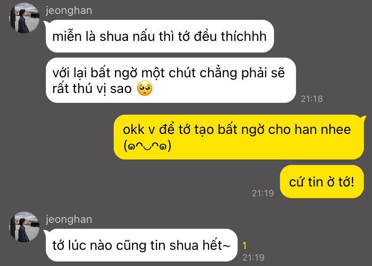Tap the bottom jeonghan sender name
The height and width of the screenshot is (266, 372).
point(69,219)
